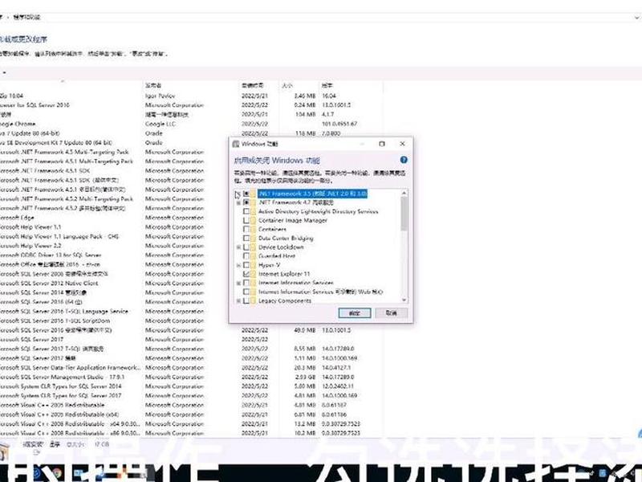Screen dimensions: 642x482
Task: Select version cell "16.04"
Action: click(x=329, y=96)
